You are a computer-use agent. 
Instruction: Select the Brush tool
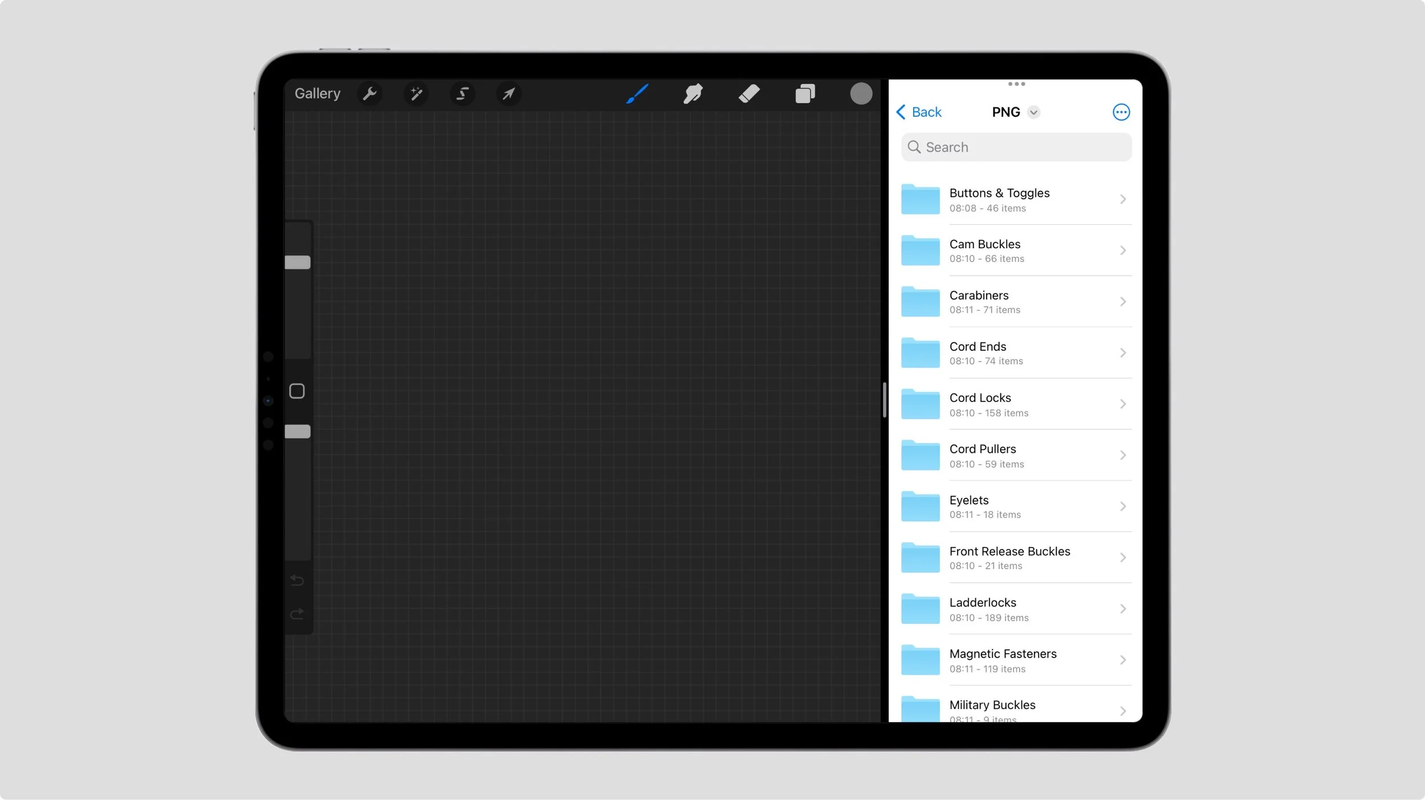pos(637,93)
